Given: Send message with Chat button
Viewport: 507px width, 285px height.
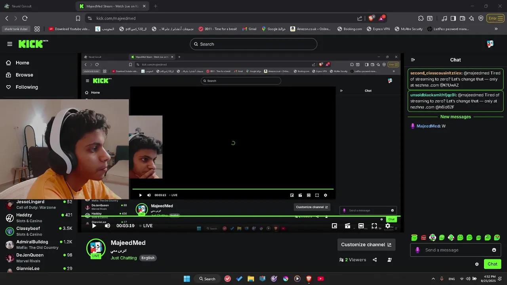Looking at the screenshot, I should coord(492,264).
